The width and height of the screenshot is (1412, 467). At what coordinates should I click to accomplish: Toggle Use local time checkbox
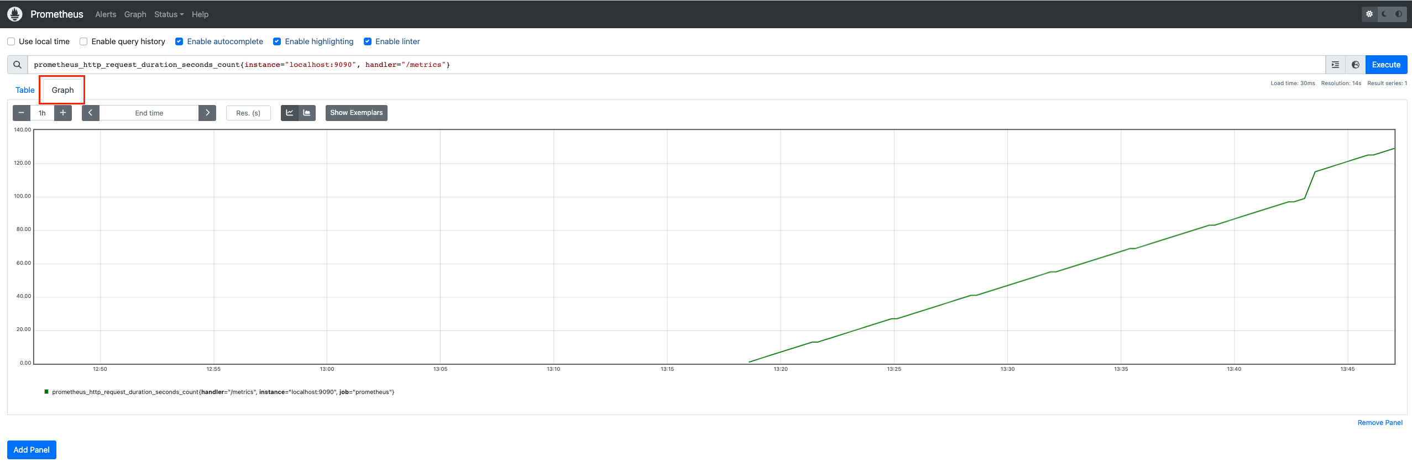11,41
